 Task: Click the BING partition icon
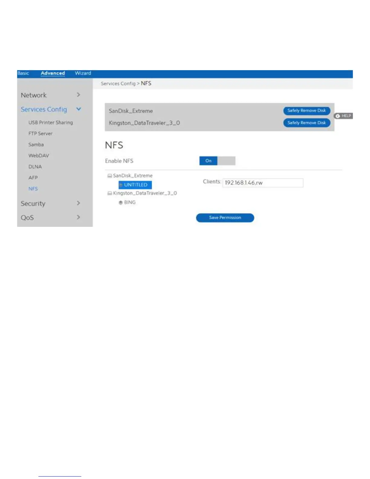(x=121, y=202)
